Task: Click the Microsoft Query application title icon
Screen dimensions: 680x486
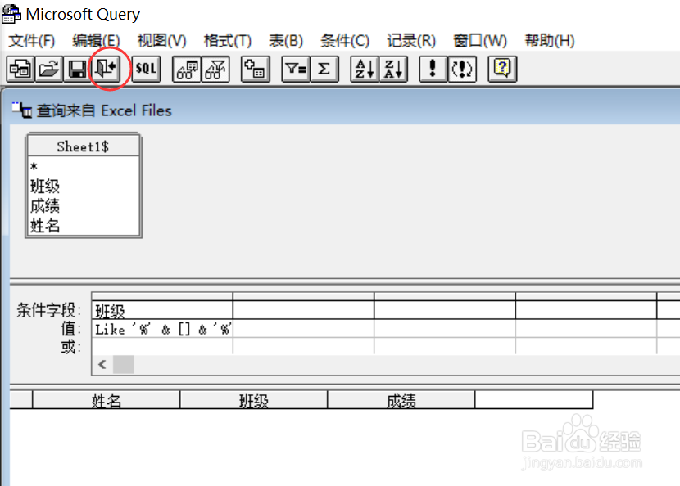Action: pos(11,14)
